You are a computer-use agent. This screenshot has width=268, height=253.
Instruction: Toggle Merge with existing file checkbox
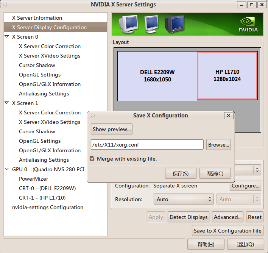tap(92, 158)
